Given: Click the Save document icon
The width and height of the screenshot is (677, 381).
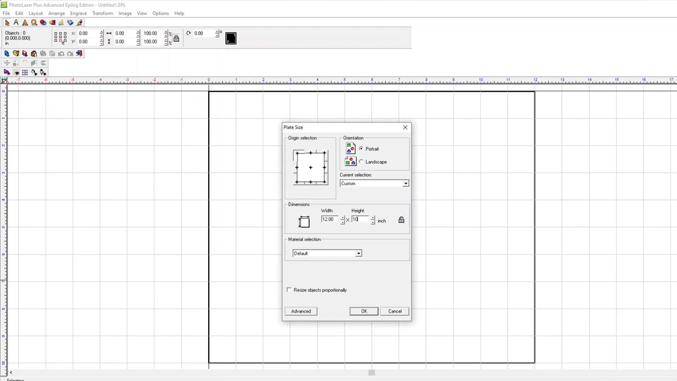Looking at the screenshot, I should point(24,53).
